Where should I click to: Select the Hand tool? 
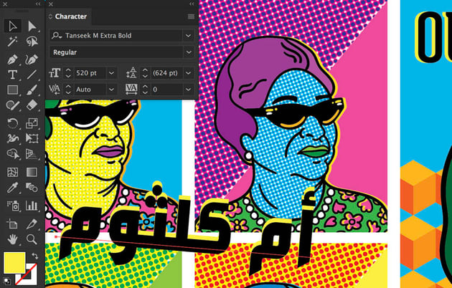pos(12,239)
